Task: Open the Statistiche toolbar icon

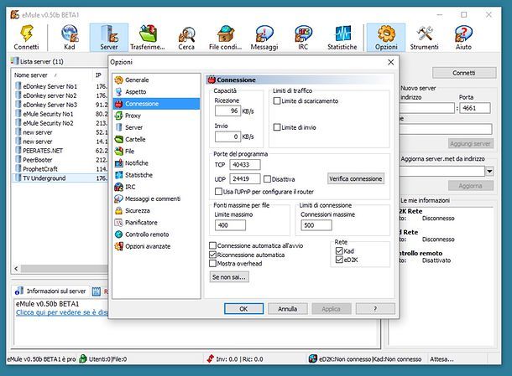Action: [342, 38]
